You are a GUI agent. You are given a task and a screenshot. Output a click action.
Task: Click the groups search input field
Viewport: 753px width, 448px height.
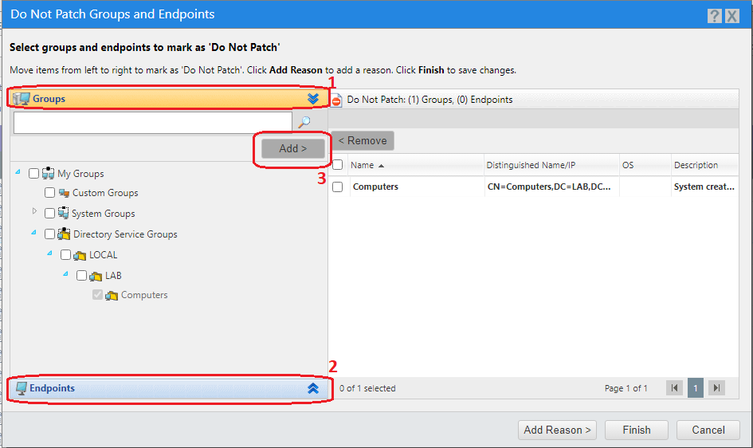pos(153,123)
